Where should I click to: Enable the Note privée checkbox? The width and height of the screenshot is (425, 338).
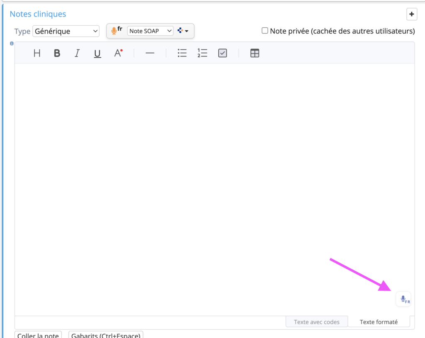point(265,31)
